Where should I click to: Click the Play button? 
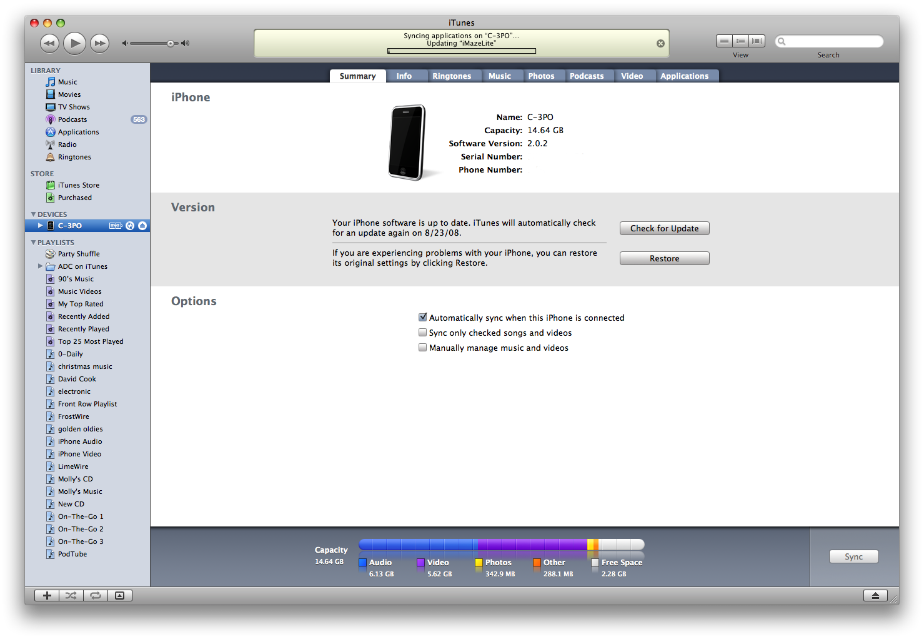click(x=75, y=43)
